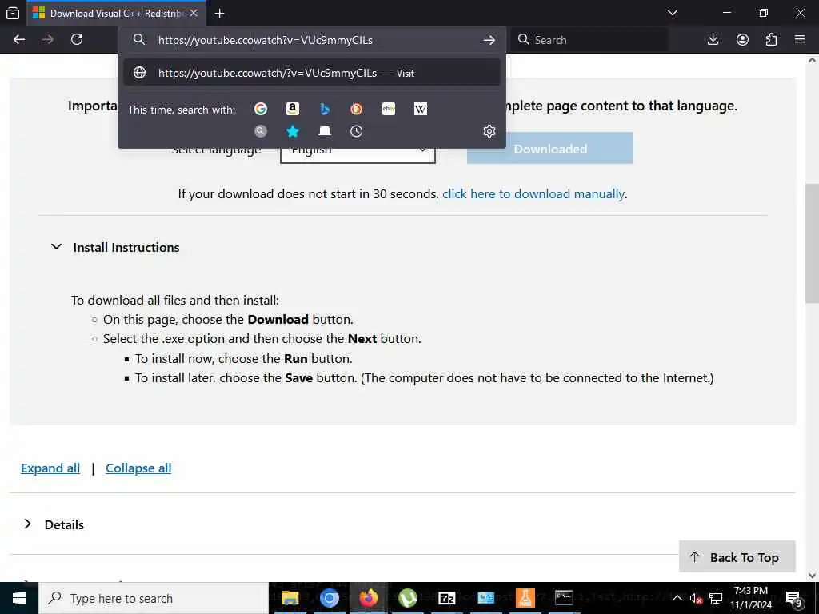Image resolution: width=819 pixels, height=614 pixels.
Task: Reload the current page
Action: point(77,40)
